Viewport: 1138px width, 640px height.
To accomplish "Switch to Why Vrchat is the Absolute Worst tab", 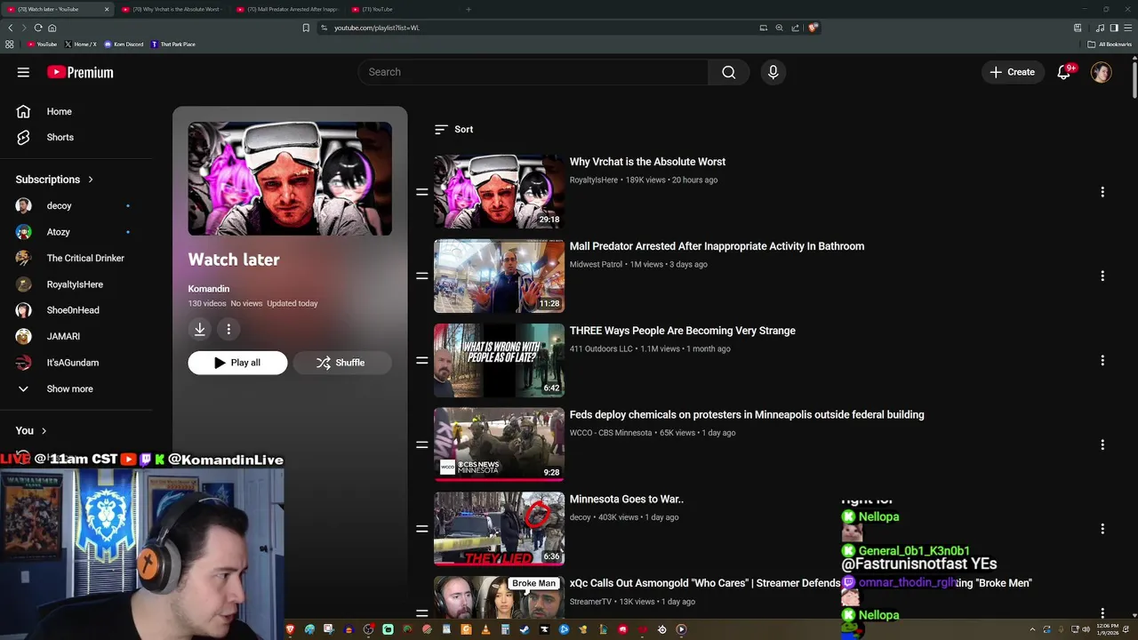I will [x=174, y=9].
